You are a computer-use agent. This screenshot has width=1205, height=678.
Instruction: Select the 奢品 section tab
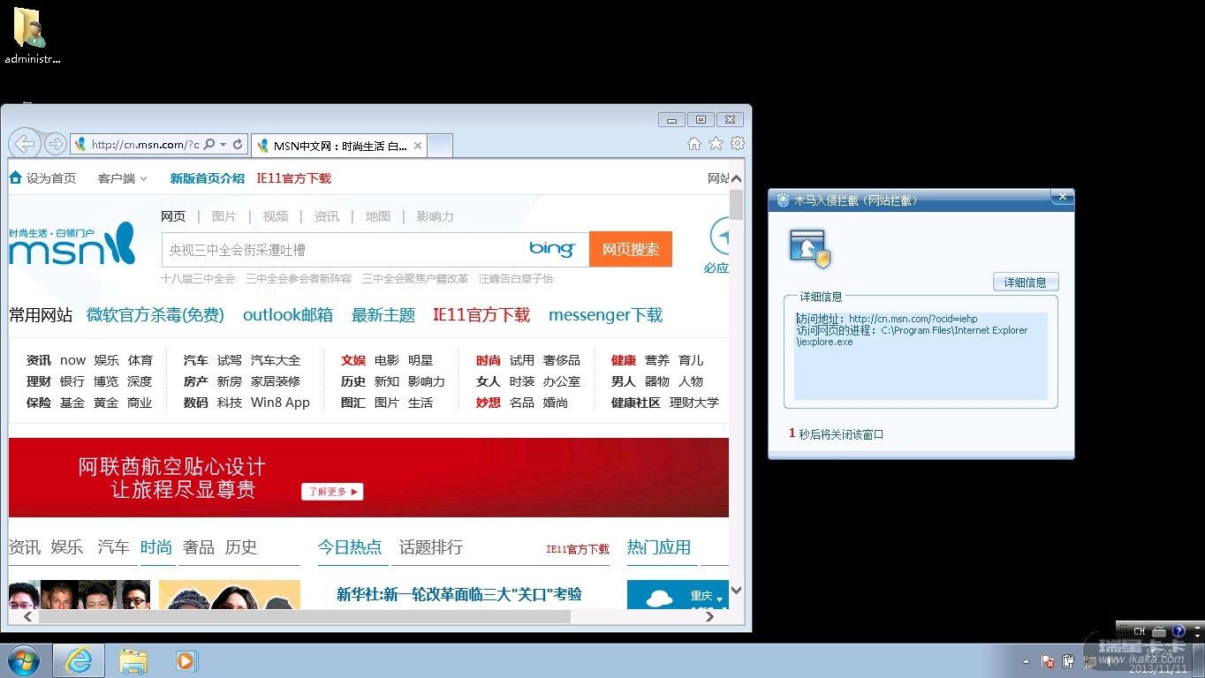pyautogui.click(x=199, y=547)
